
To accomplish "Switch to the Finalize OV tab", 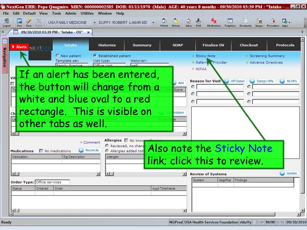I will pyautogui.click(x=213, y=45).
